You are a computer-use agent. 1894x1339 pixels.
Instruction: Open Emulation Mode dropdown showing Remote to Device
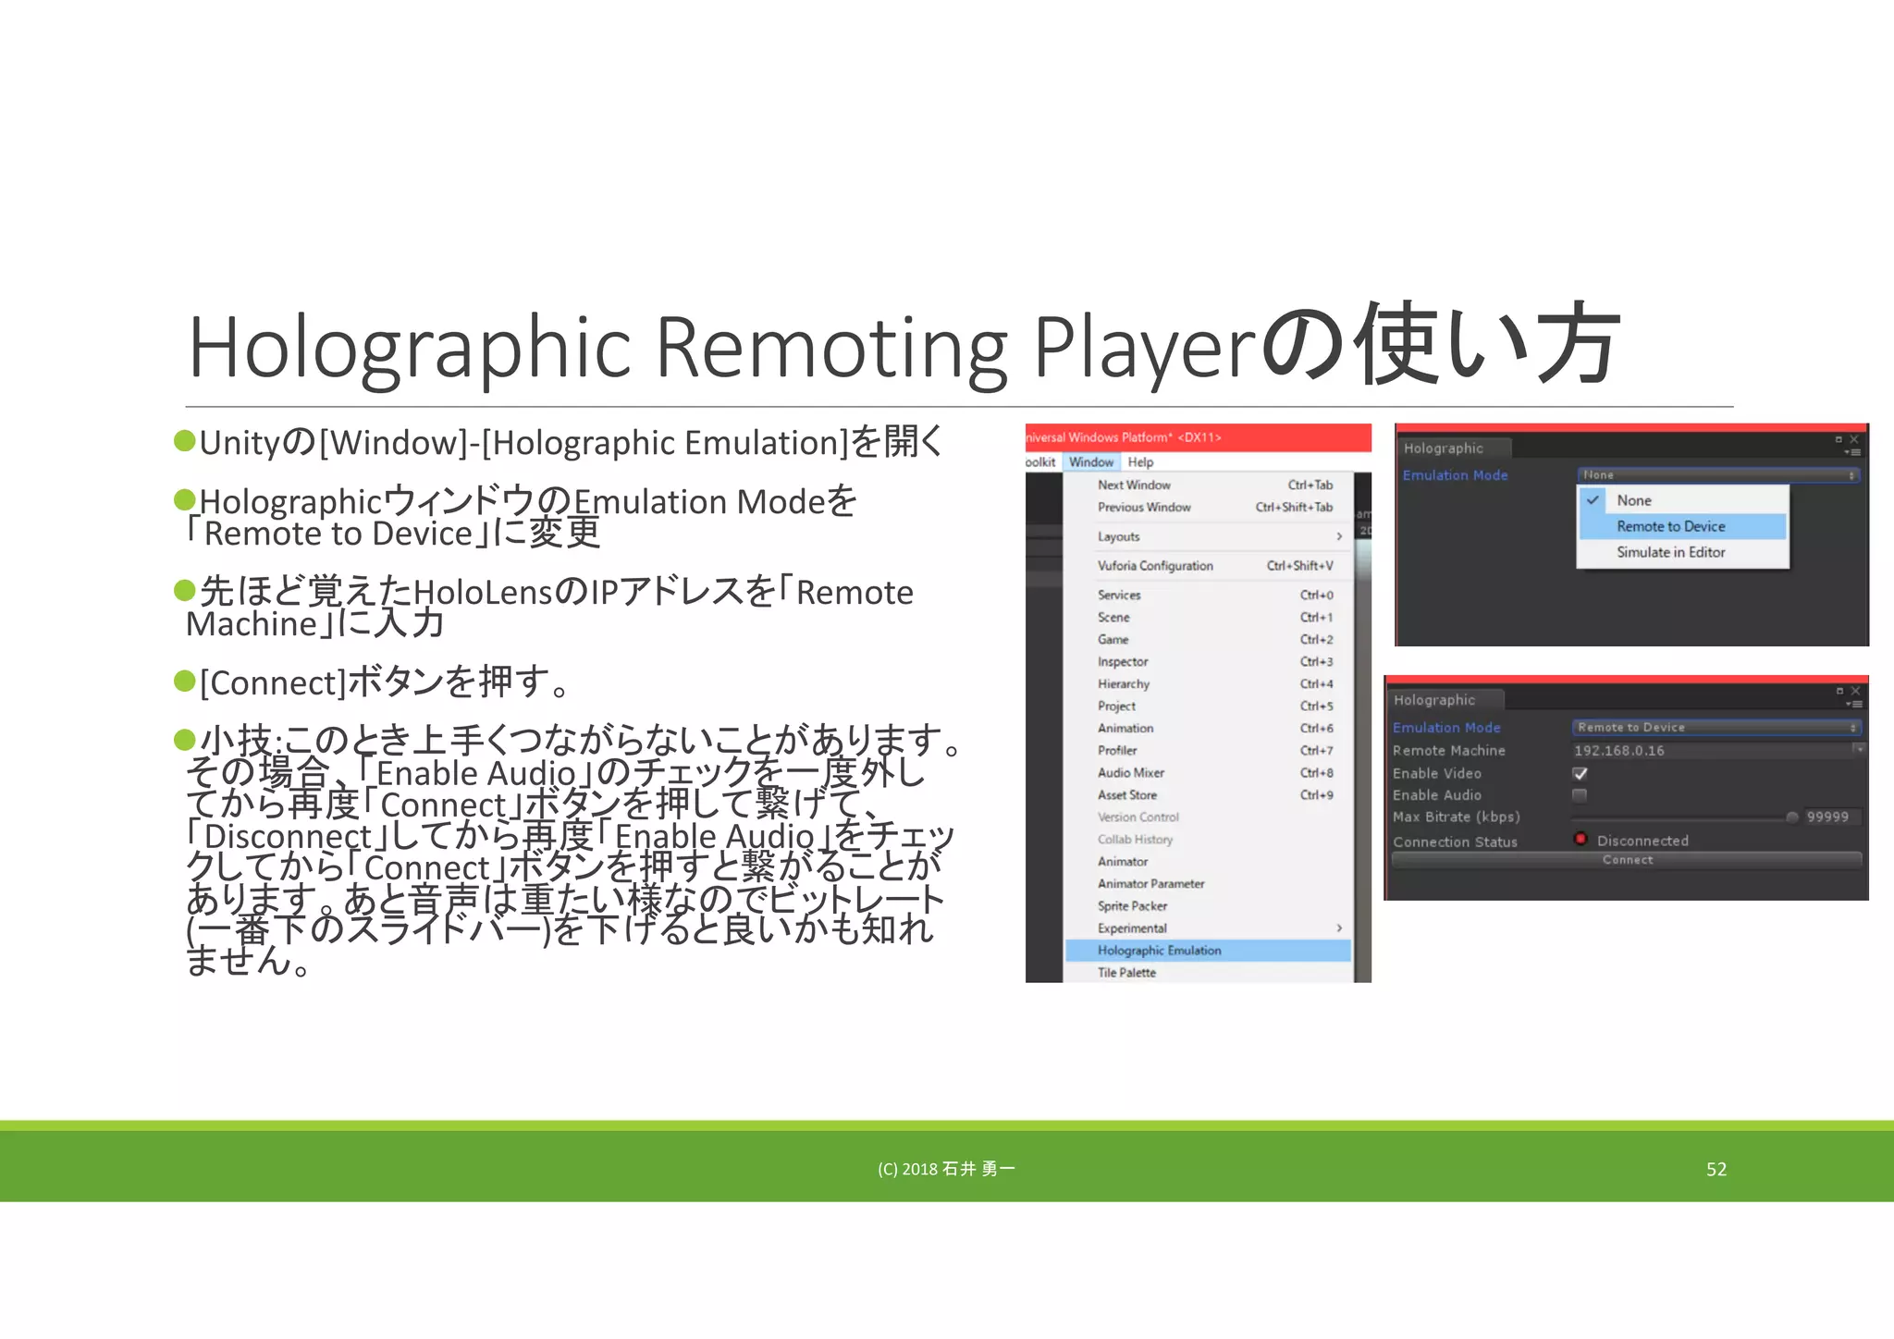click(1716, 728)
